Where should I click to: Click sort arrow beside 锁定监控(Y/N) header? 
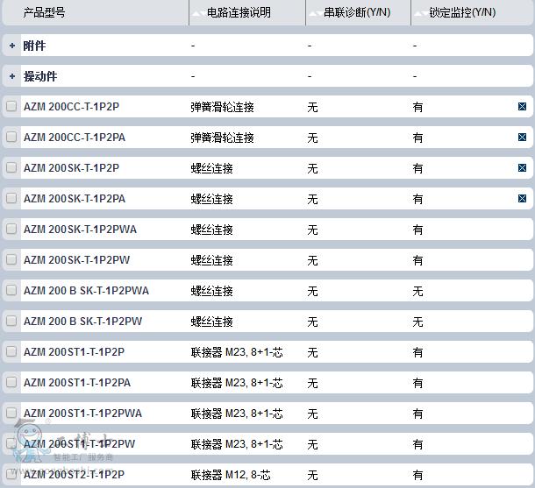(x=418, y=13)
